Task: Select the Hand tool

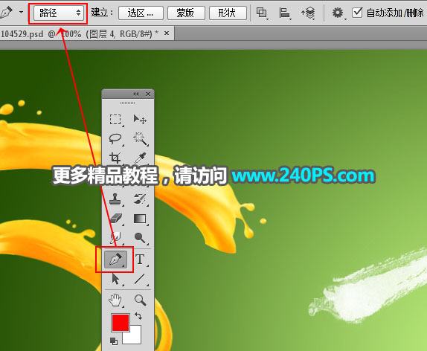Action: coord(115,300)
